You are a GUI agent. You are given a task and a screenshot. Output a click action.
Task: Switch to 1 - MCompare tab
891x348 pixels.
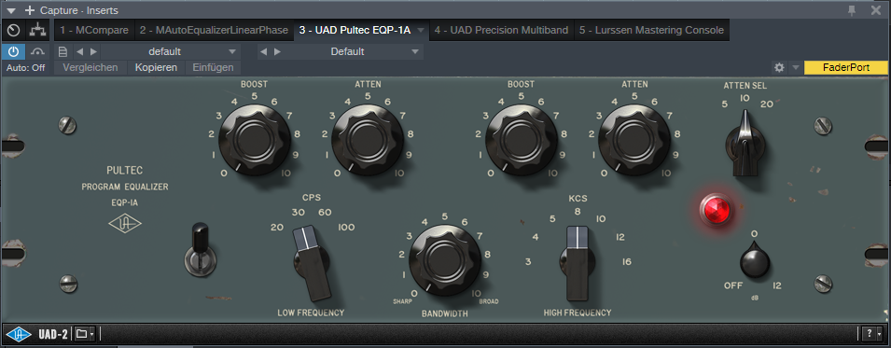pyautogui.click(x=95, y=30)
